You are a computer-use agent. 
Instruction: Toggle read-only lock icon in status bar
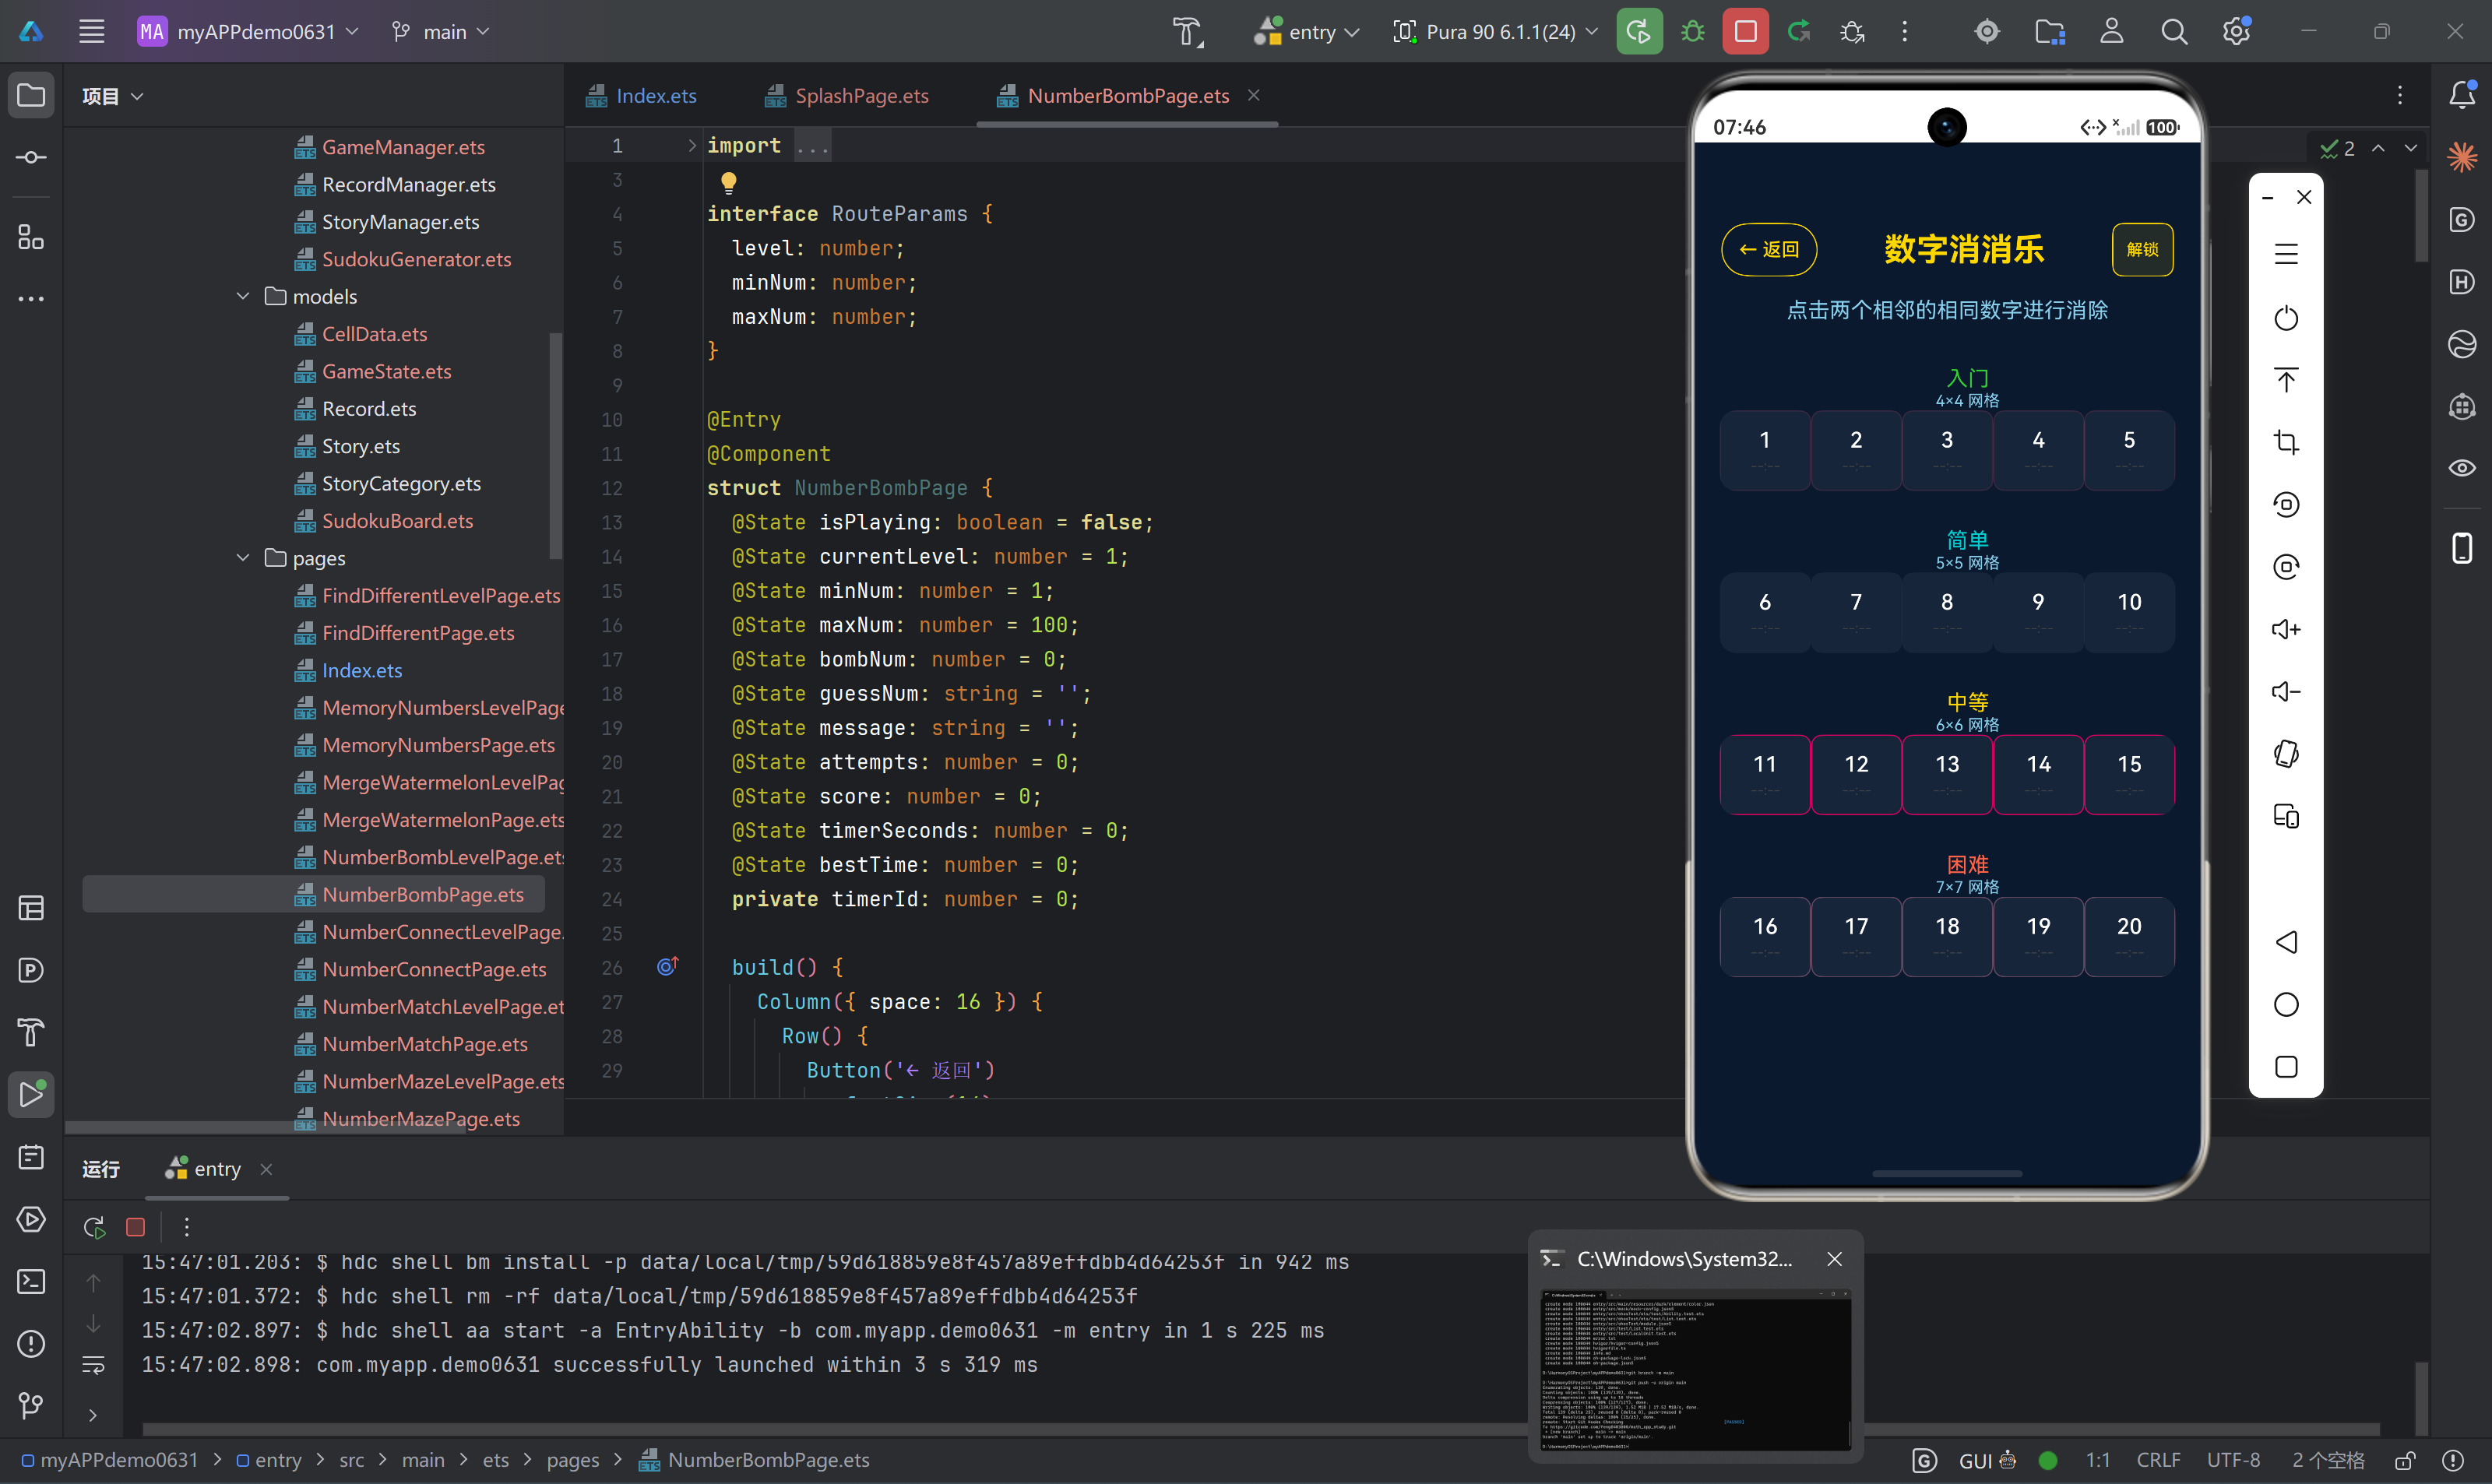(2405, 1460)
